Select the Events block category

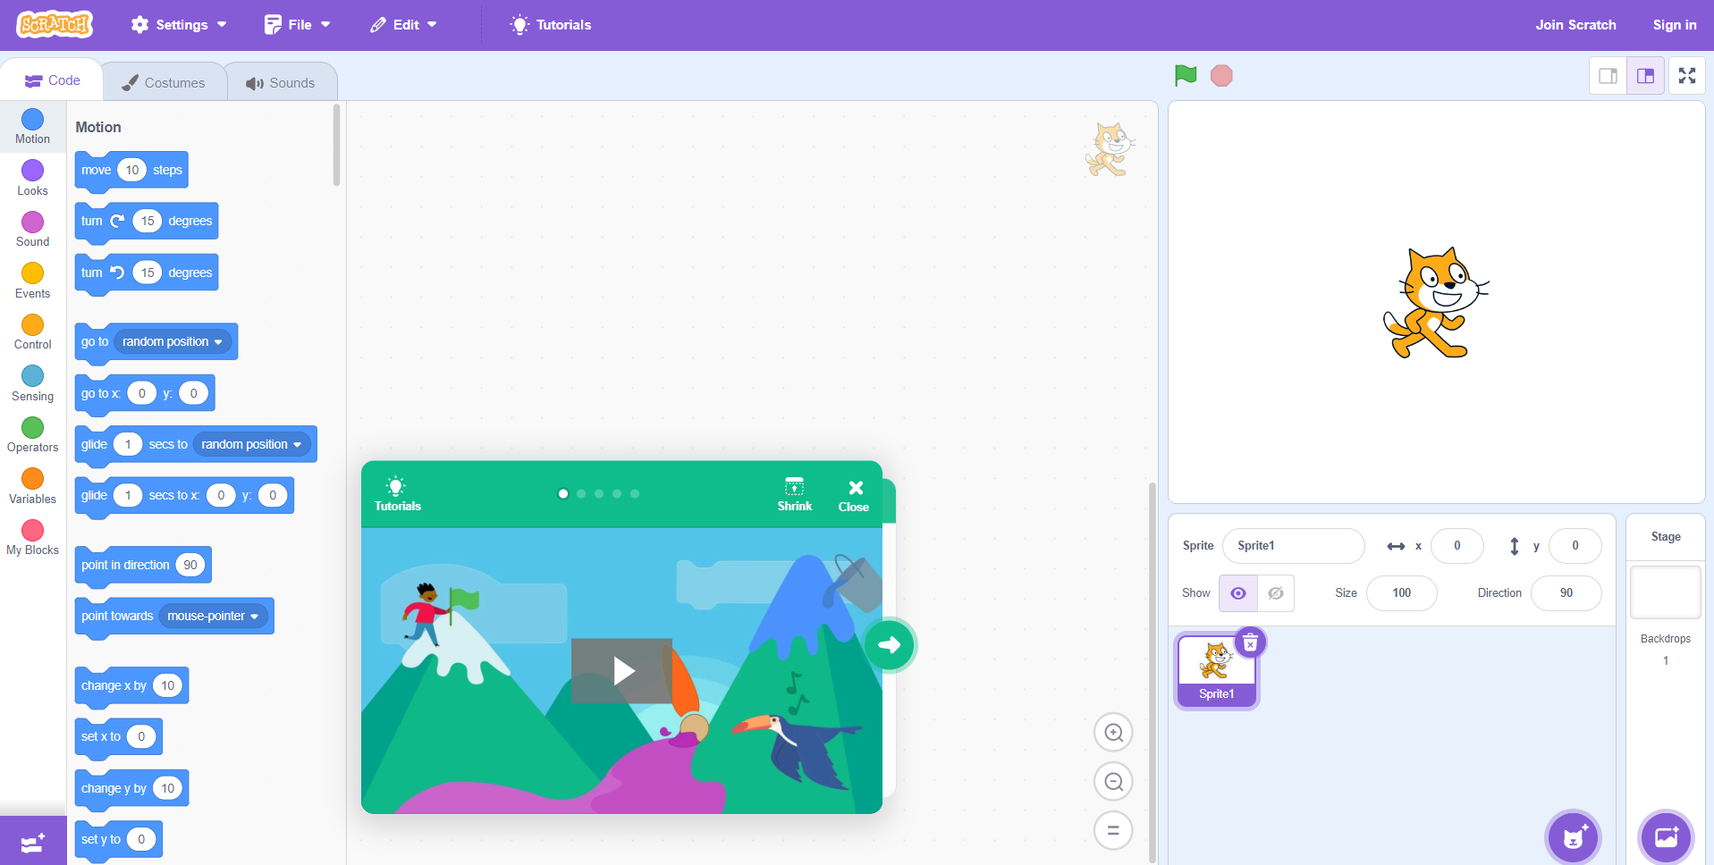33,281
